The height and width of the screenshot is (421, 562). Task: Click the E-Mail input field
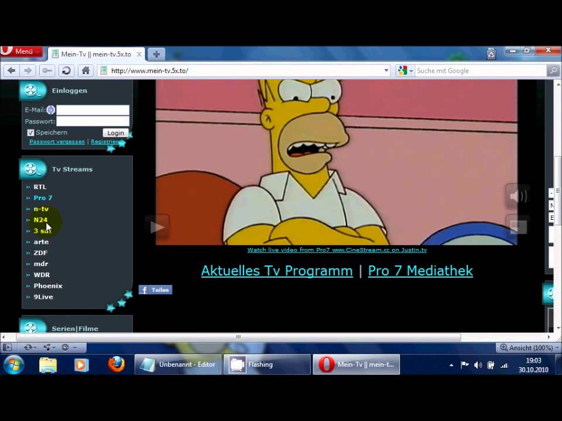click(93, 110)
